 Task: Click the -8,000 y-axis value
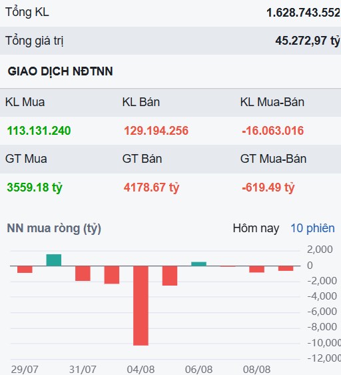point(322,327)
